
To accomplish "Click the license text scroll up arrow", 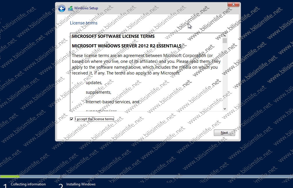I will coord(225,36).
